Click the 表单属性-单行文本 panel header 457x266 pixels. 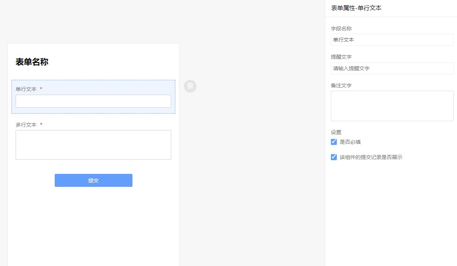[356, 8]
